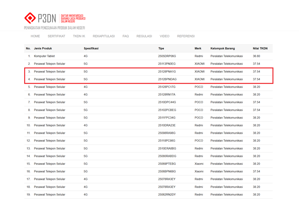Navigate to REGULASI

point(144,36)
